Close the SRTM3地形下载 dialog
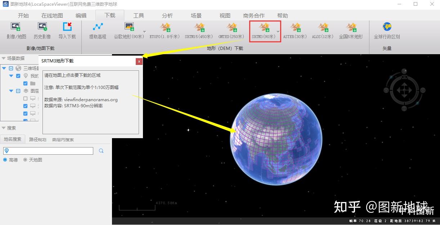440x225 pixels. click(x=139, y=61)
